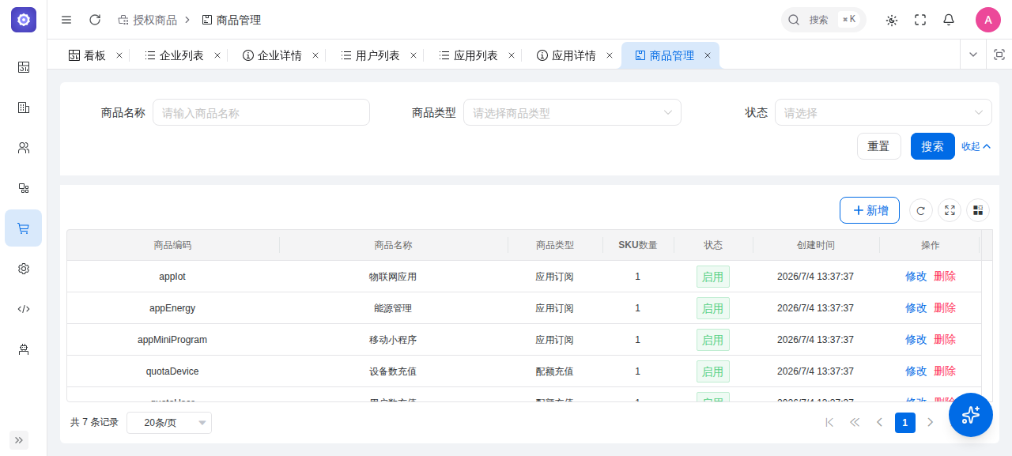This screenshot has height=456, width=1012.
Task: Open the users icon in sidebar
Action: click(24, 148)
